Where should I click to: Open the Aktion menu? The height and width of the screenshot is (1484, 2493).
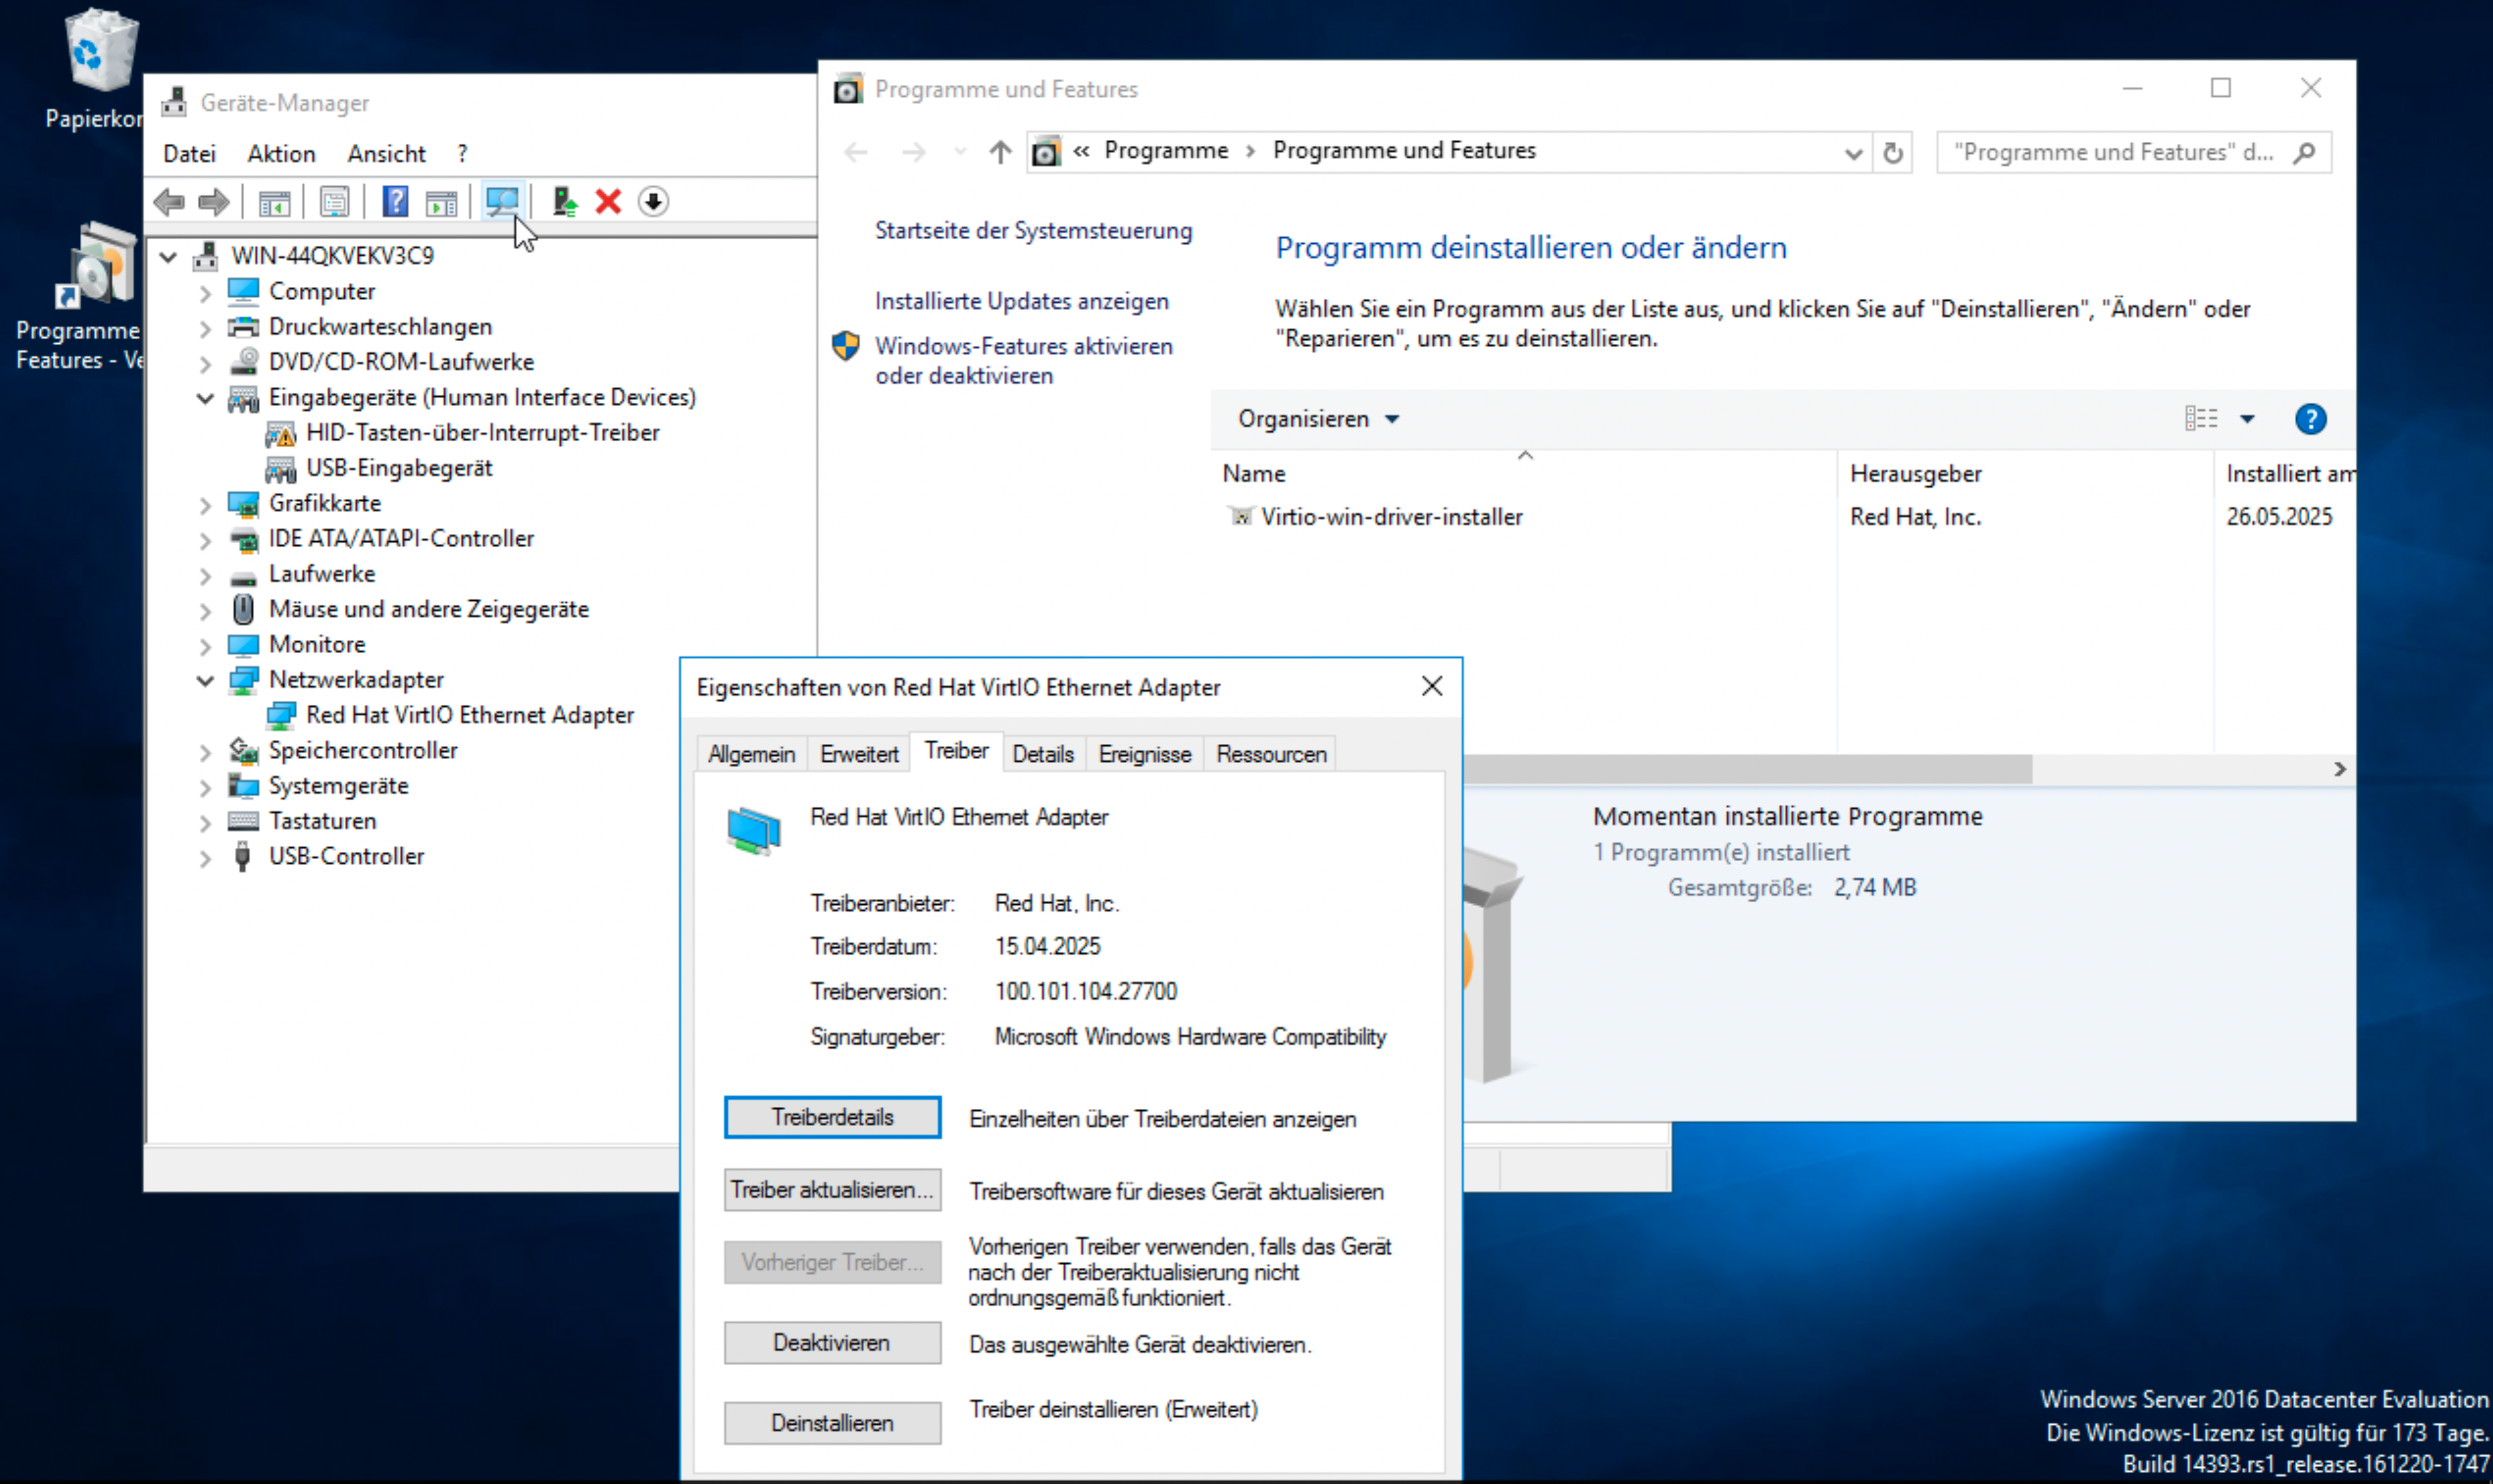point(281,153)
